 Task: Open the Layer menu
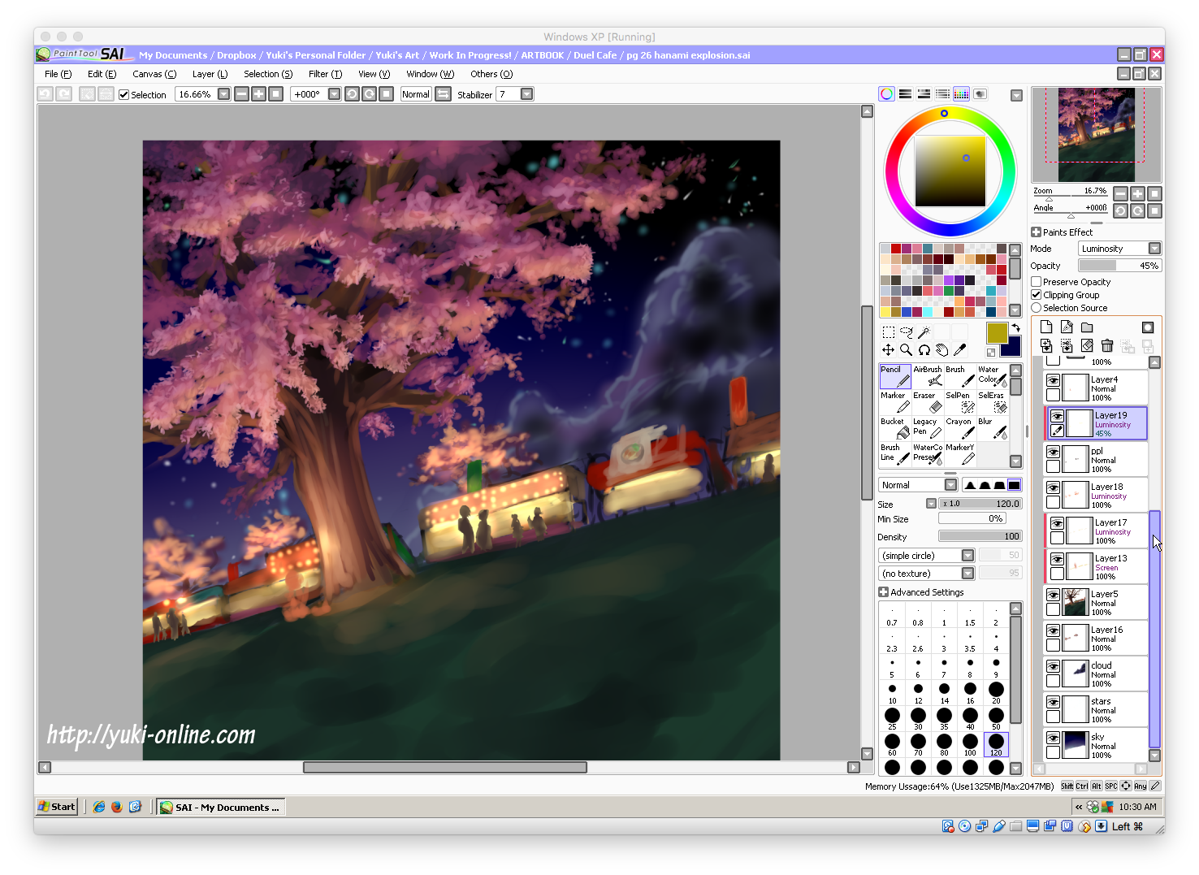point(210,74)
